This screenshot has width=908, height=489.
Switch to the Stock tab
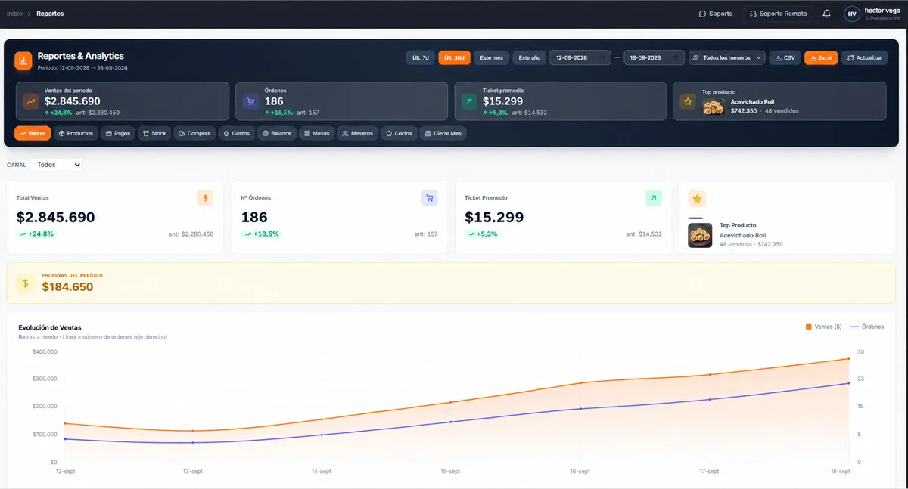154,133
